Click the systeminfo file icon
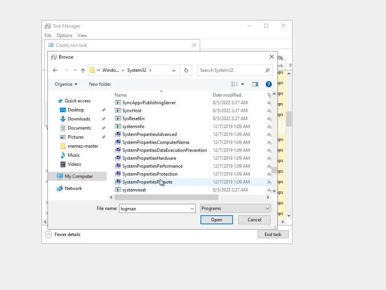The width and height of the screenshot is (386, 290). click(118, 126)
